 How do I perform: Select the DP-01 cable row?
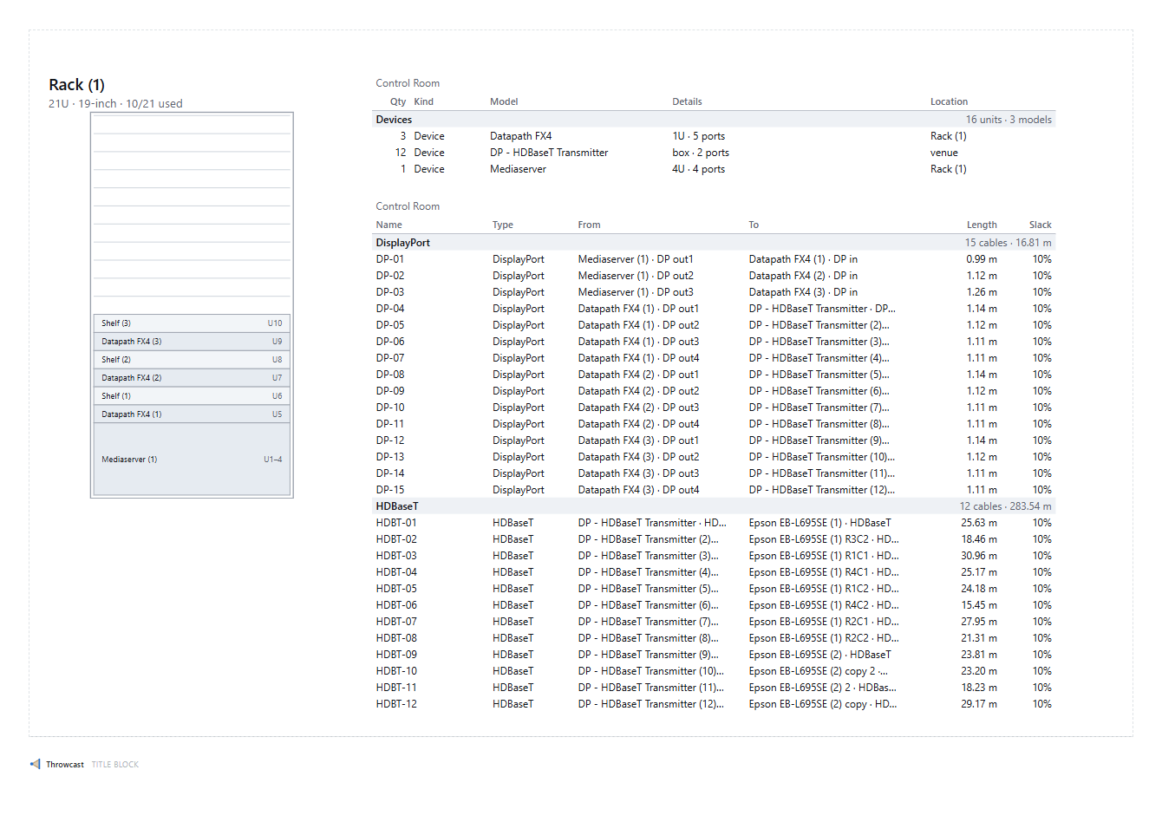pyautogui.click(x=714, y=259)
